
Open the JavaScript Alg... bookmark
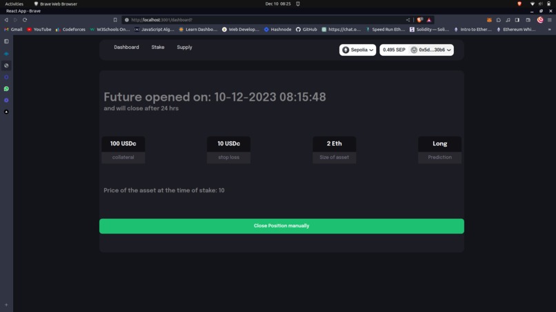(155, 30)
